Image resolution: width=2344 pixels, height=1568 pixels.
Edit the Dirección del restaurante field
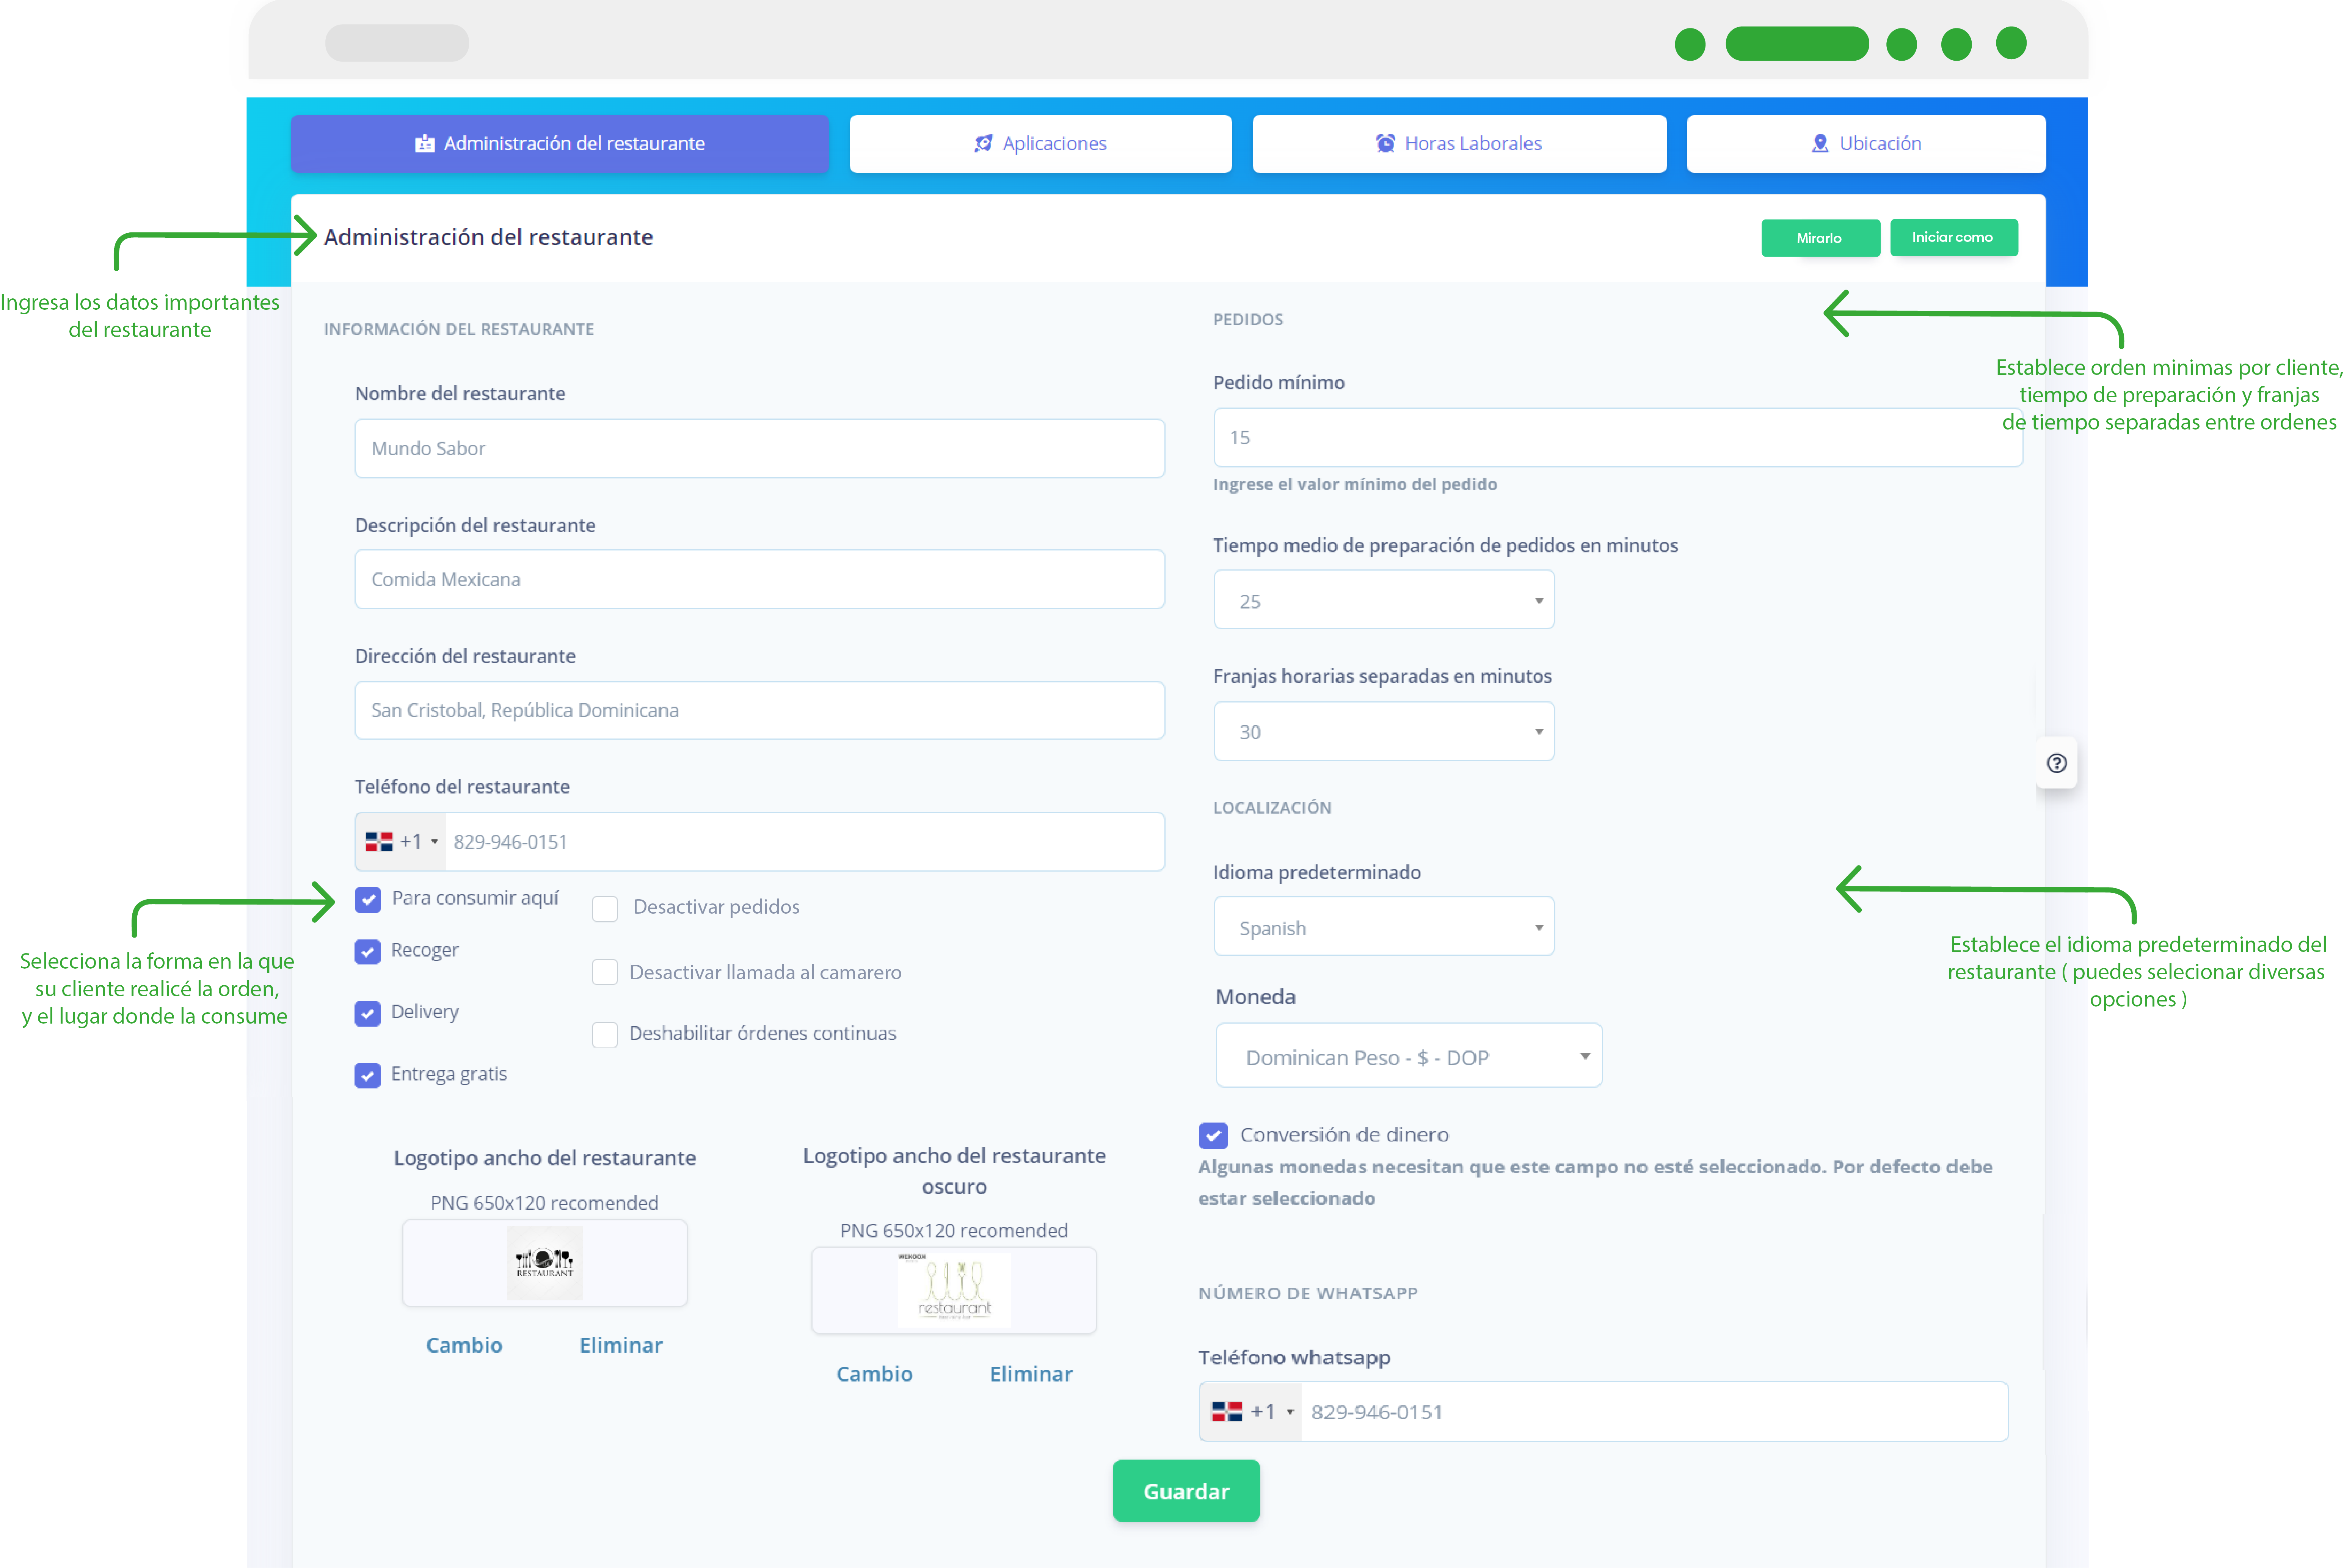pos(759,710)
